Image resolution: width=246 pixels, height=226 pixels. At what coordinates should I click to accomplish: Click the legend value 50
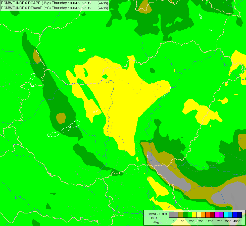coord(183,221)
